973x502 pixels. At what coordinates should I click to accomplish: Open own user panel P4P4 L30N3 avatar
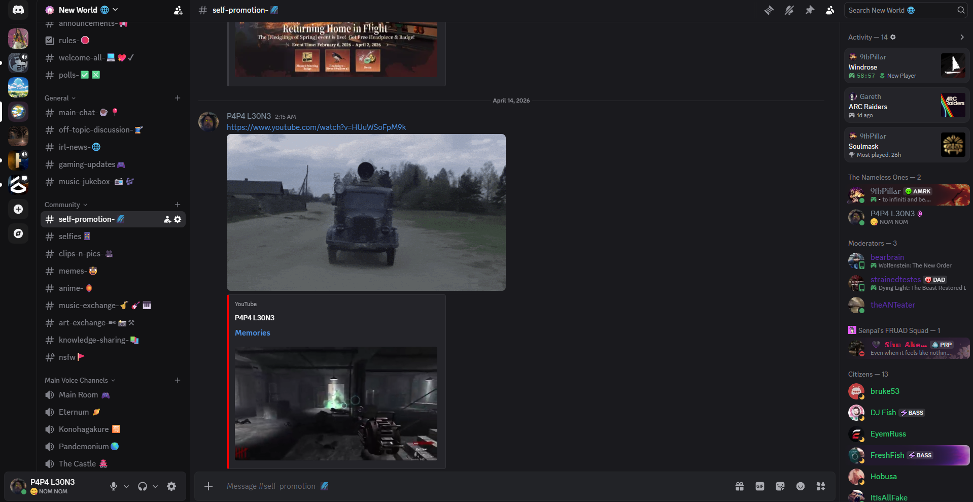pos(18,486)
